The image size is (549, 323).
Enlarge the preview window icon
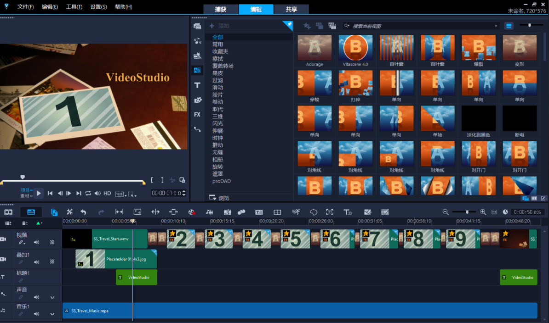click(182, 180)
